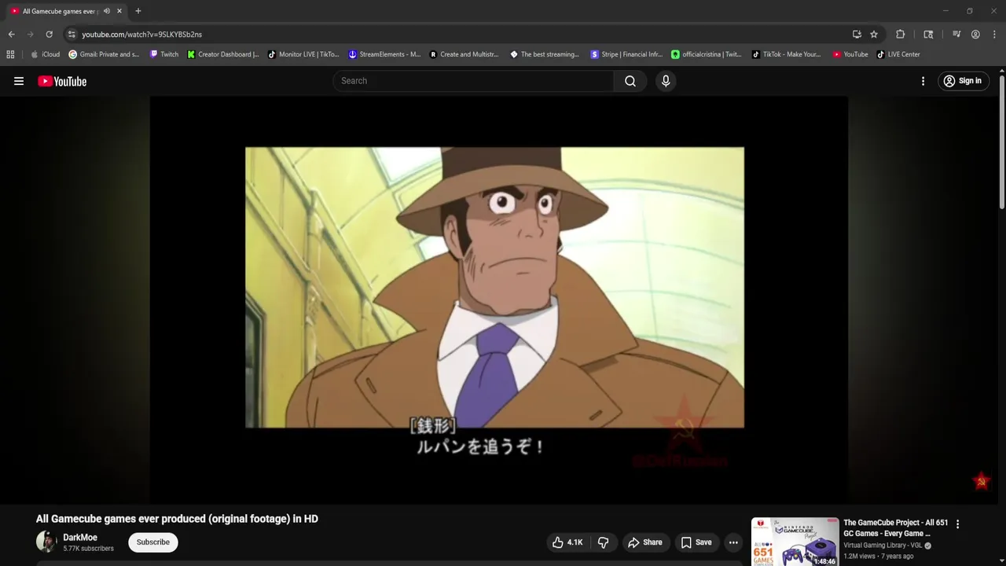The image size is (1006, 566).
Task: Open The best streaming bookmark
Action: [545, 54]
